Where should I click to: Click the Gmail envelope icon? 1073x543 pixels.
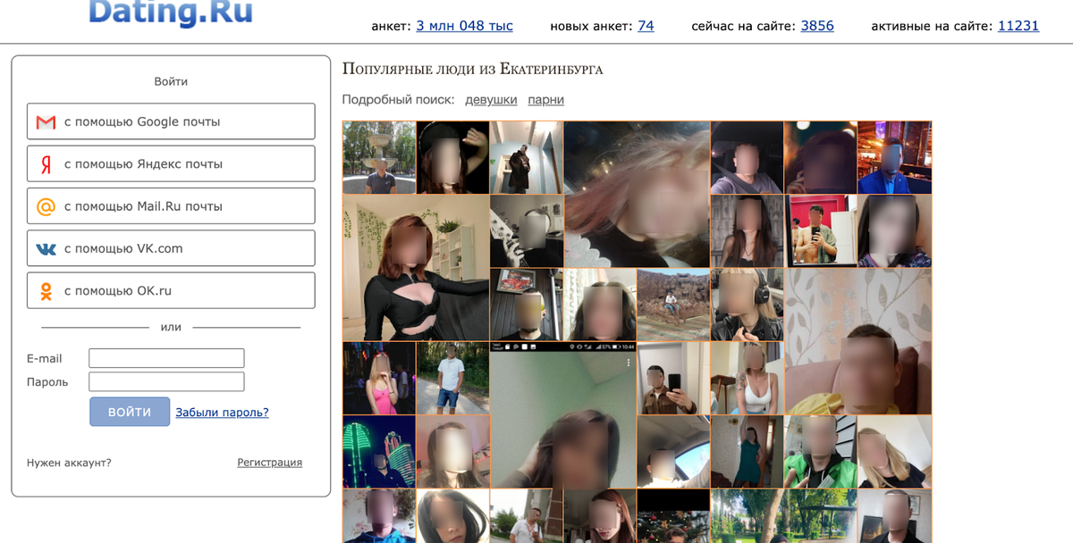point(46,122)
